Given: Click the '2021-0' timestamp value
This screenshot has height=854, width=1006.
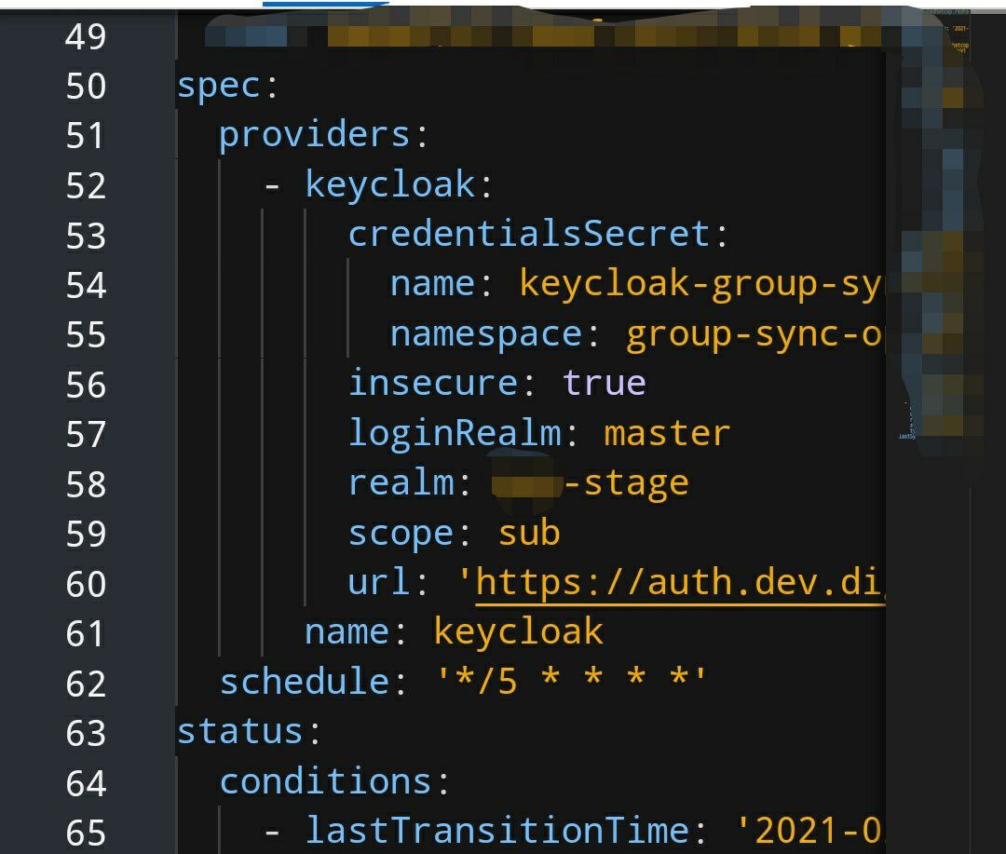Looking at the screenshot, I should [810, 831].
